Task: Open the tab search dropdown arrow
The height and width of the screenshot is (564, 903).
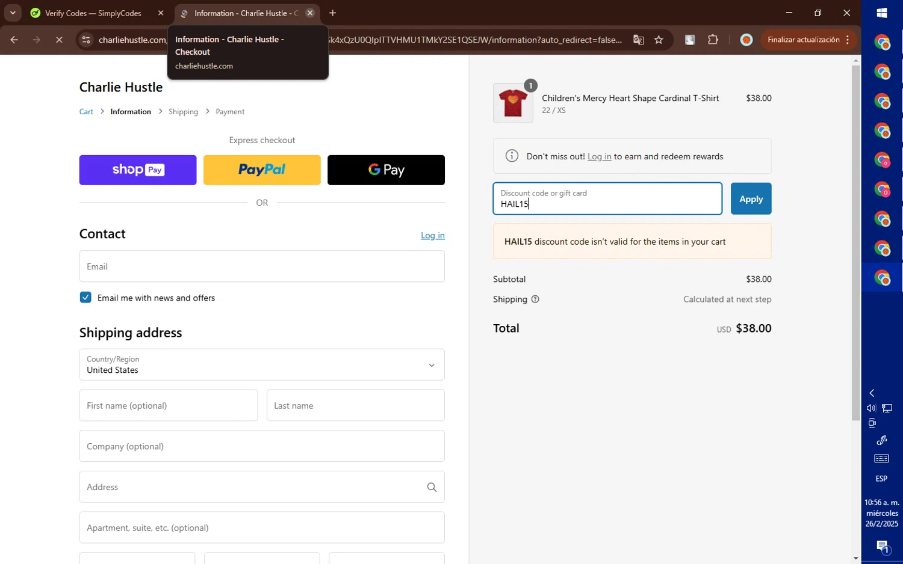Action: click(x=13, y=13)
